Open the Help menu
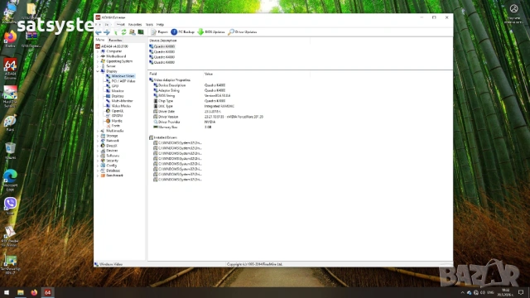The width and height of the screenshot is (530, 298). pyautogui.click(x=160, y=25)
